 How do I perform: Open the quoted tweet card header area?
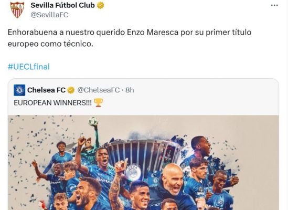pos(143,97)
